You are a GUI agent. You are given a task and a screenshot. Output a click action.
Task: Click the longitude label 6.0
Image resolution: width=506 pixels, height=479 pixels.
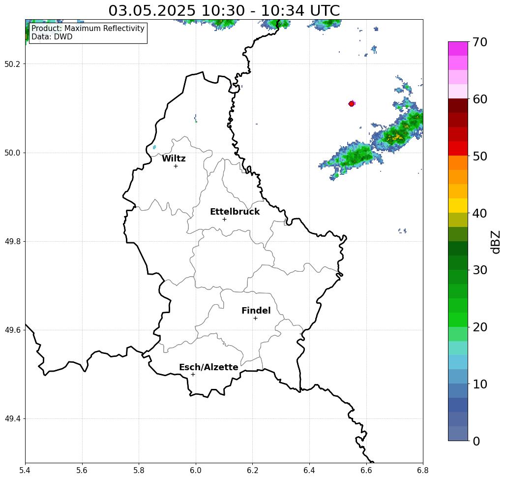[196, 470]
